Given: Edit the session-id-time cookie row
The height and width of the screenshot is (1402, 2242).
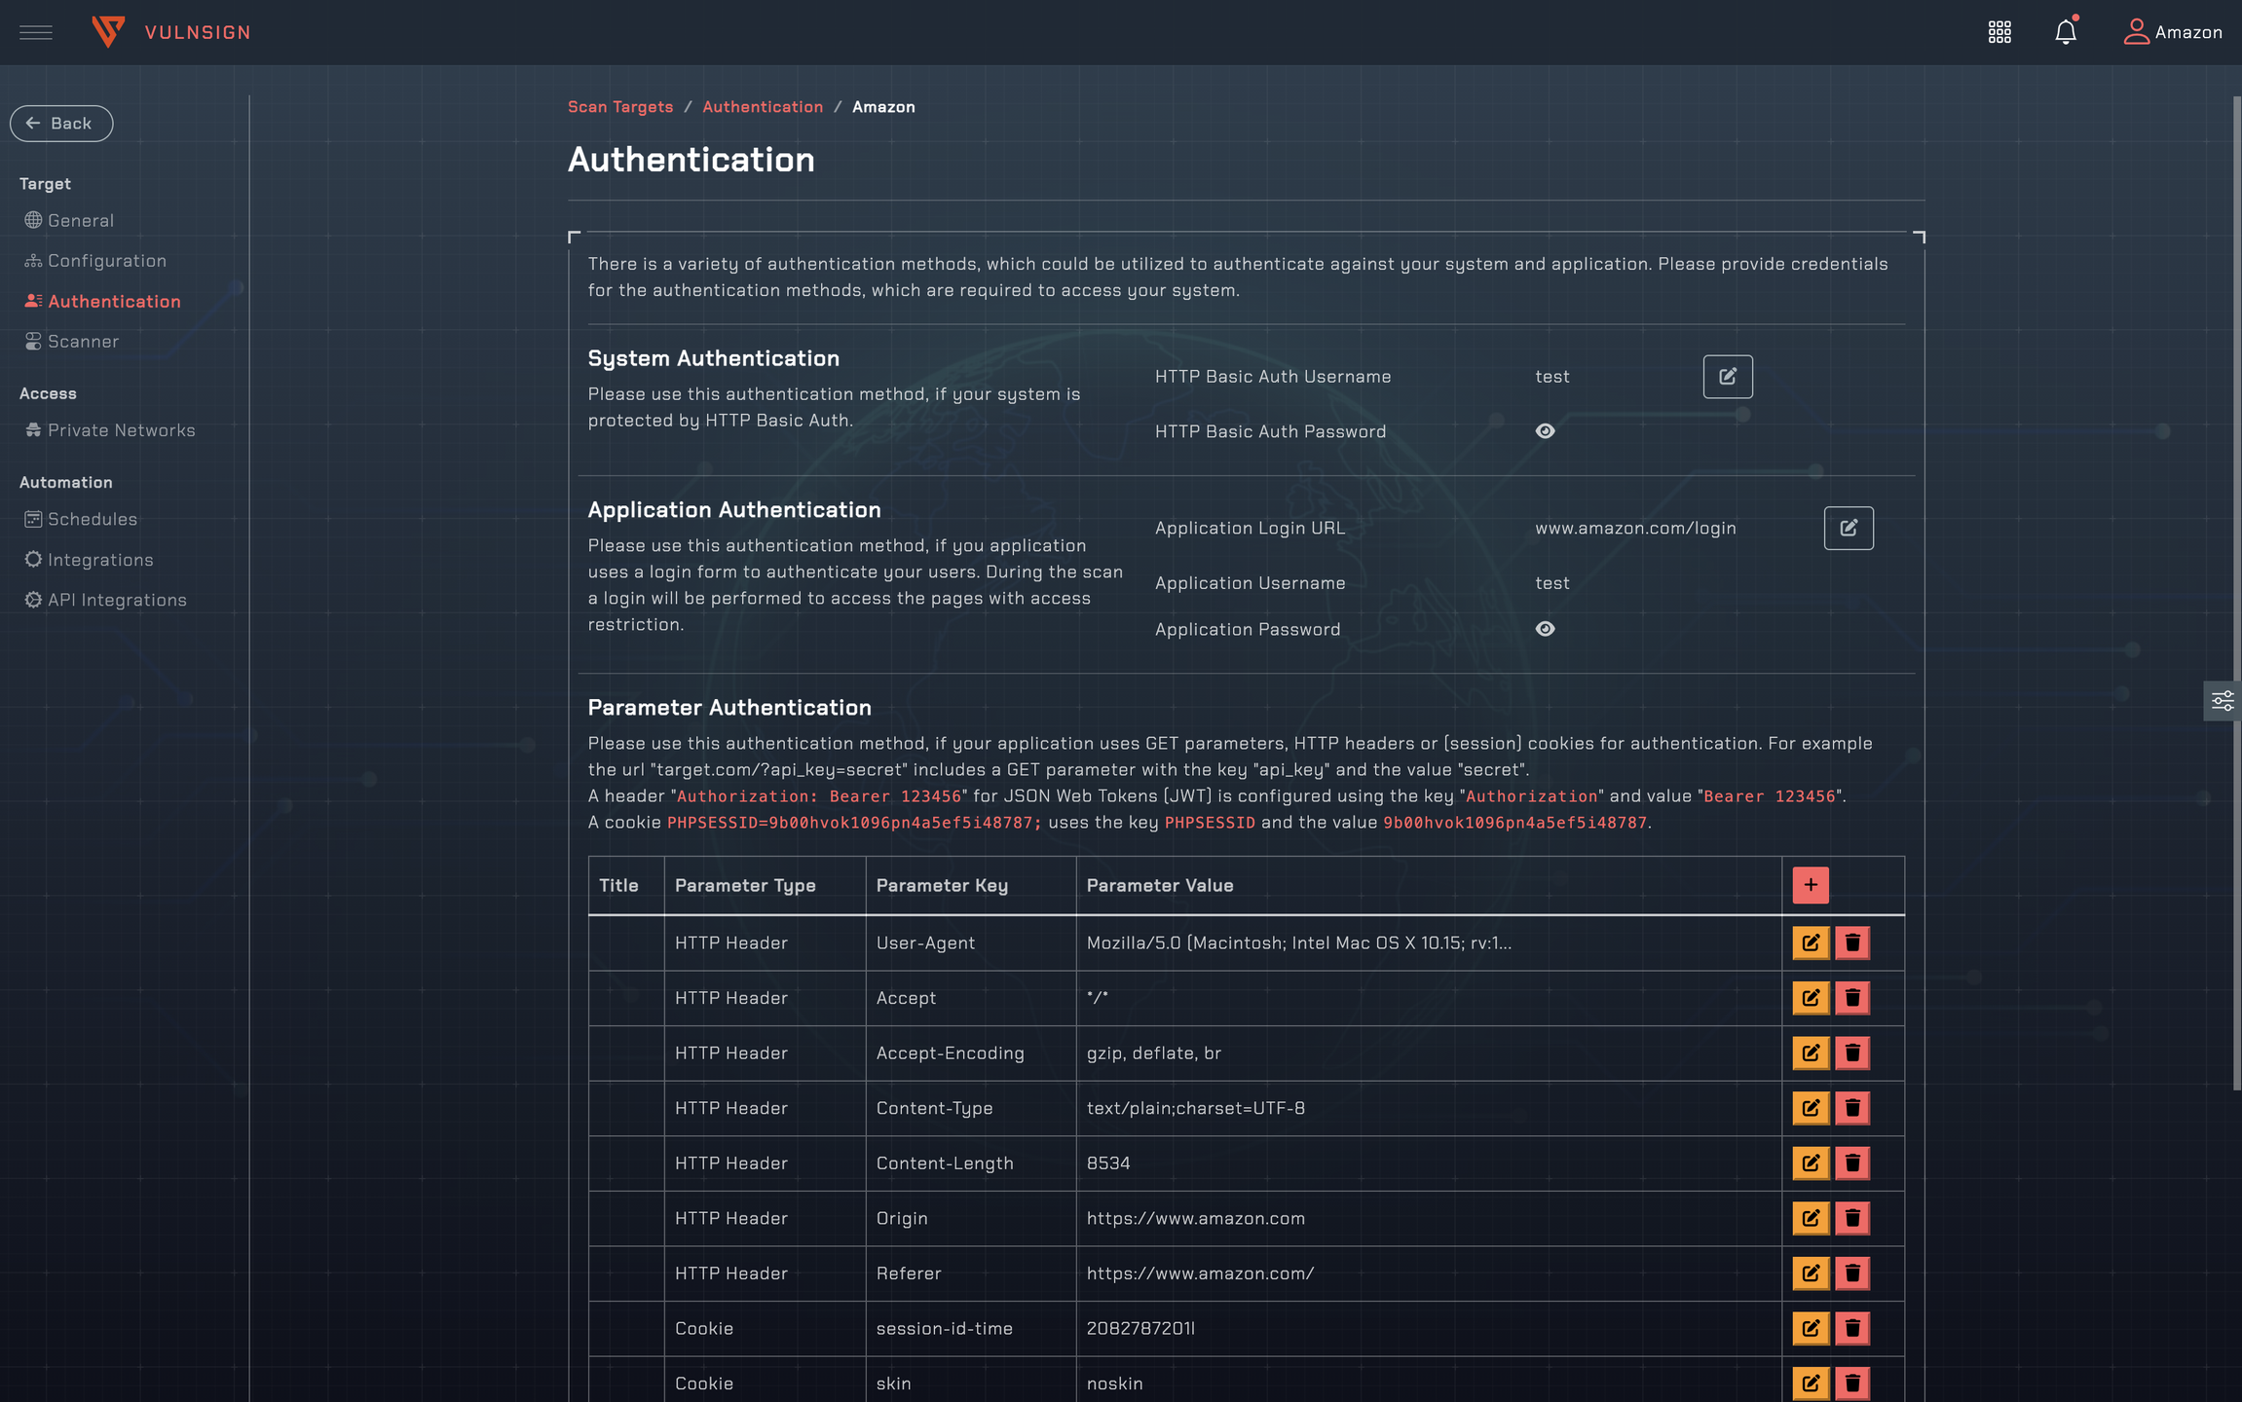Looking at the screenshot, I should click(1810, 1328).
